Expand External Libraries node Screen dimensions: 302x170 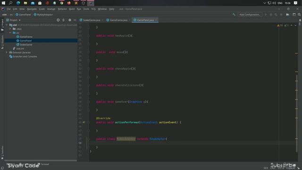coord(7,52)
